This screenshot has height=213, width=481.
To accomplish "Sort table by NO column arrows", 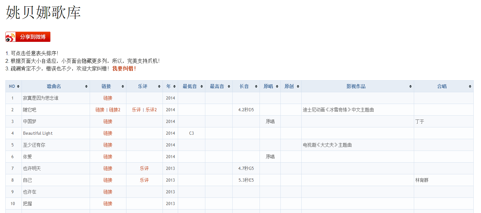I will (x=18, y=87).
